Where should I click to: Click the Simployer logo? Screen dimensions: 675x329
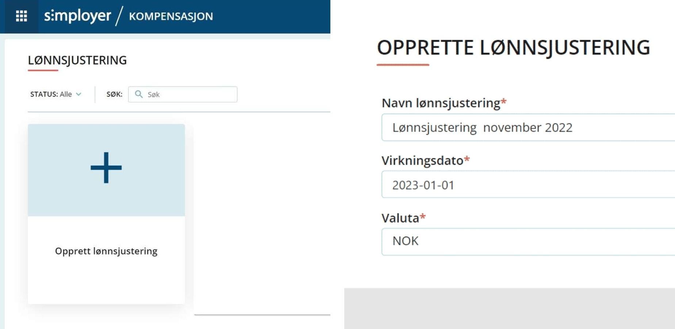point(77,16)
